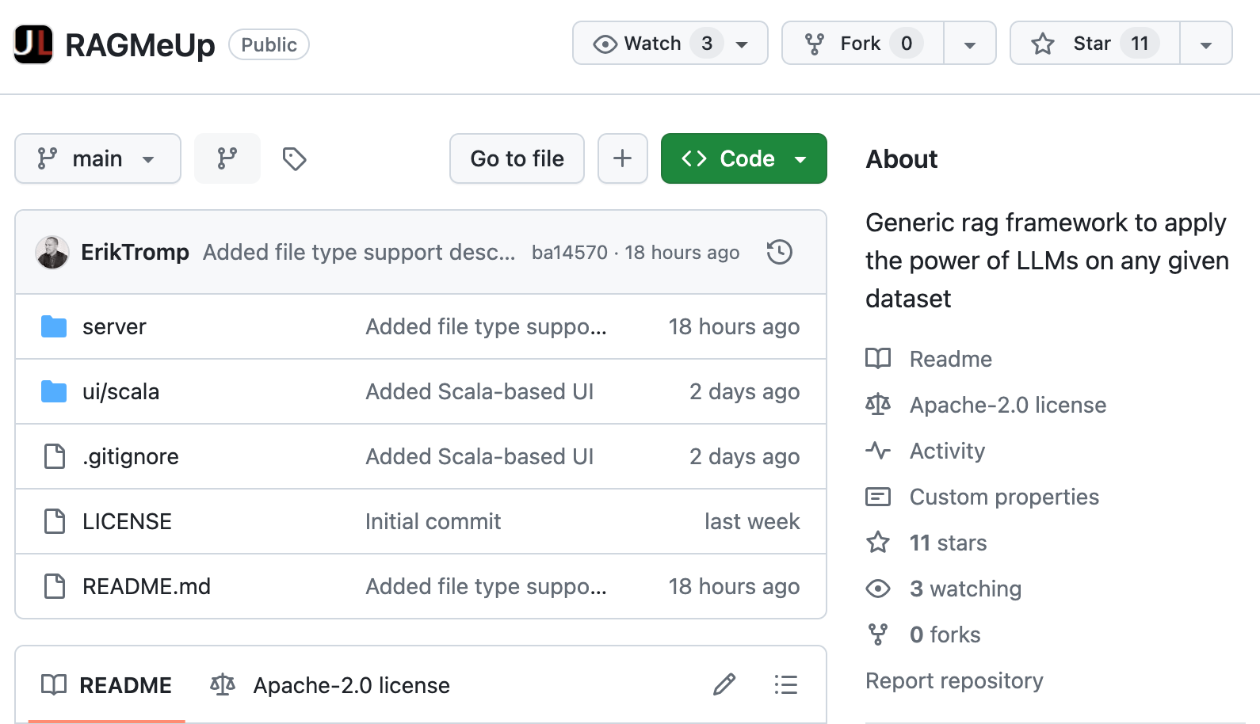Switch to the Apache-2.0 license tab

pos(330,685)
